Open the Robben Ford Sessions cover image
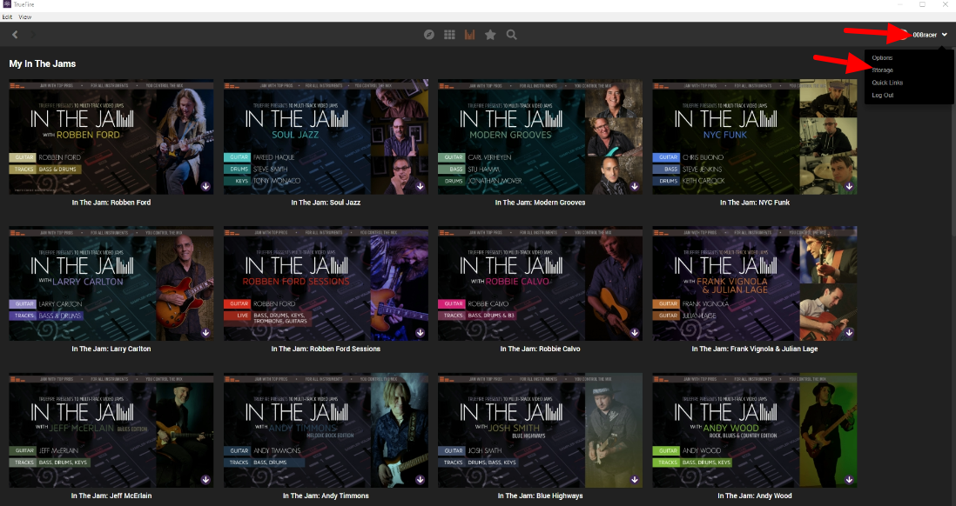This screenshot has height=506, width=956. [x=327, y=283]
